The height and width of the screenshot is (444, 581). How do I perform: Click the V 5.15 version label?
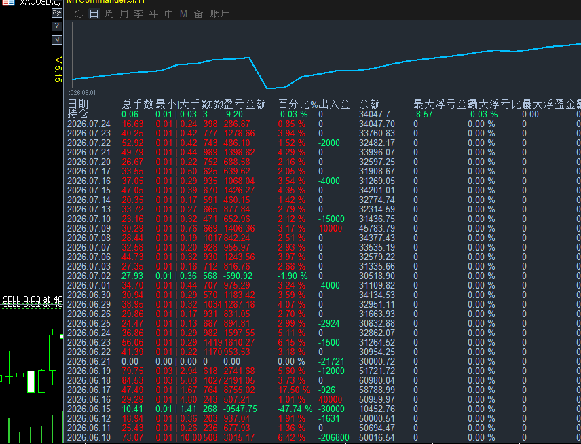[58, 69]
